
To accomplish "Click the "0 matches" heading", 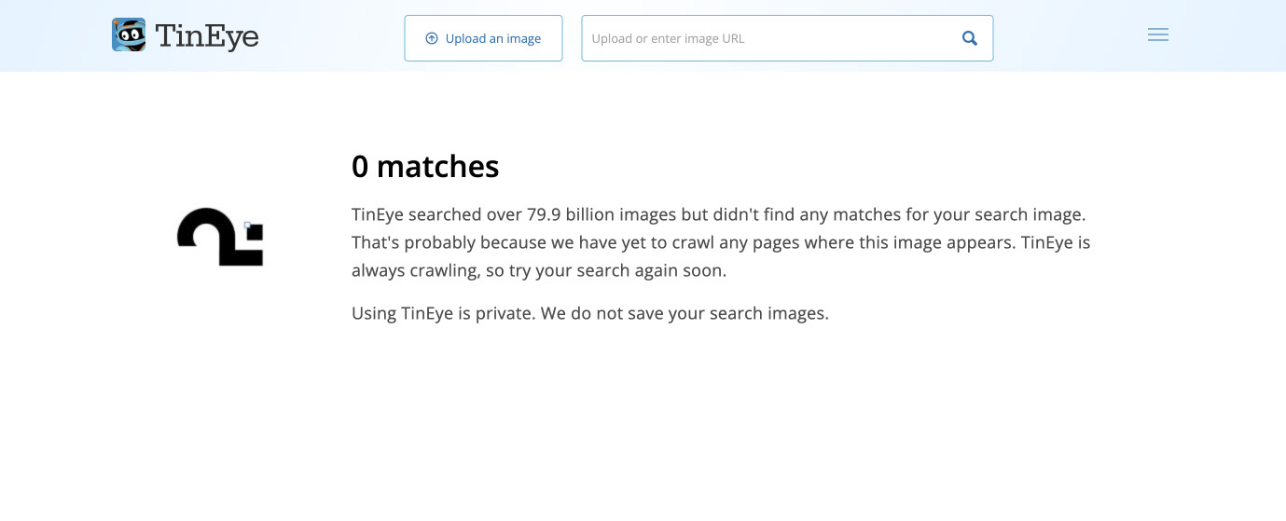I will [x=425, y=167].
